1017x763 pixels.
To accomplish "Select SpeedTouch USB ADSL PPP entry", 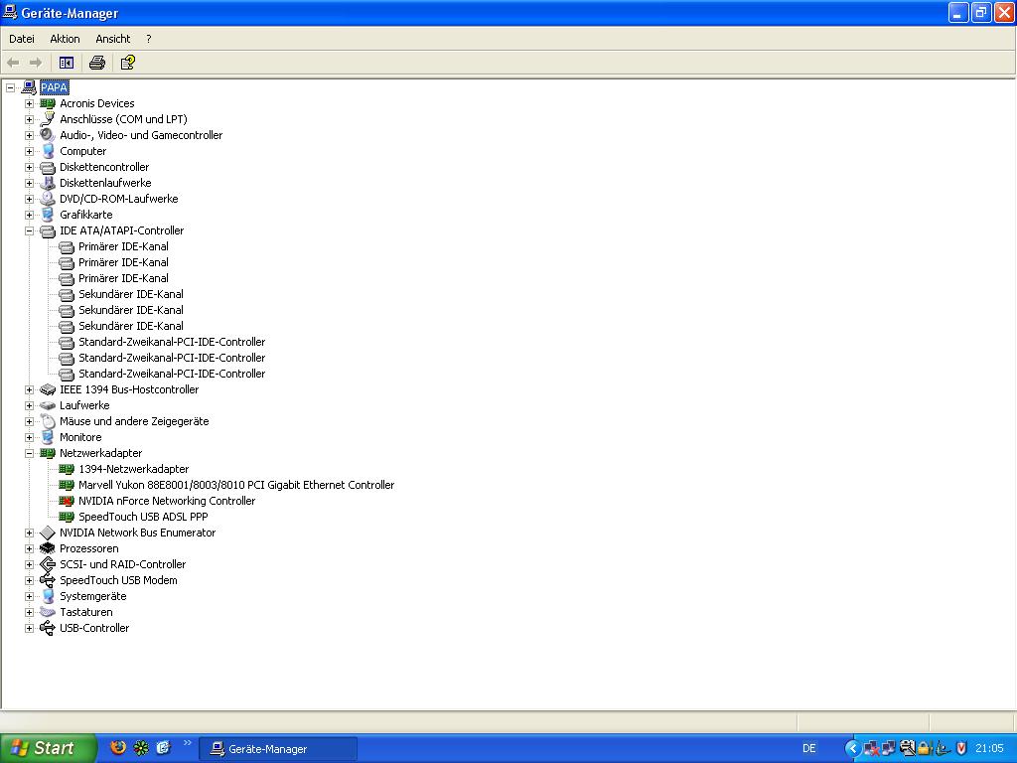I will (143, 517).
